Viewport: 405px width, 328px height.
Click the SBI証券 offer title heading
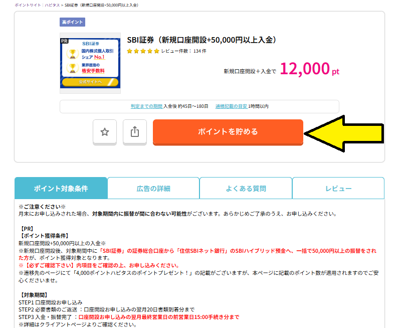(x=202, y=40)
